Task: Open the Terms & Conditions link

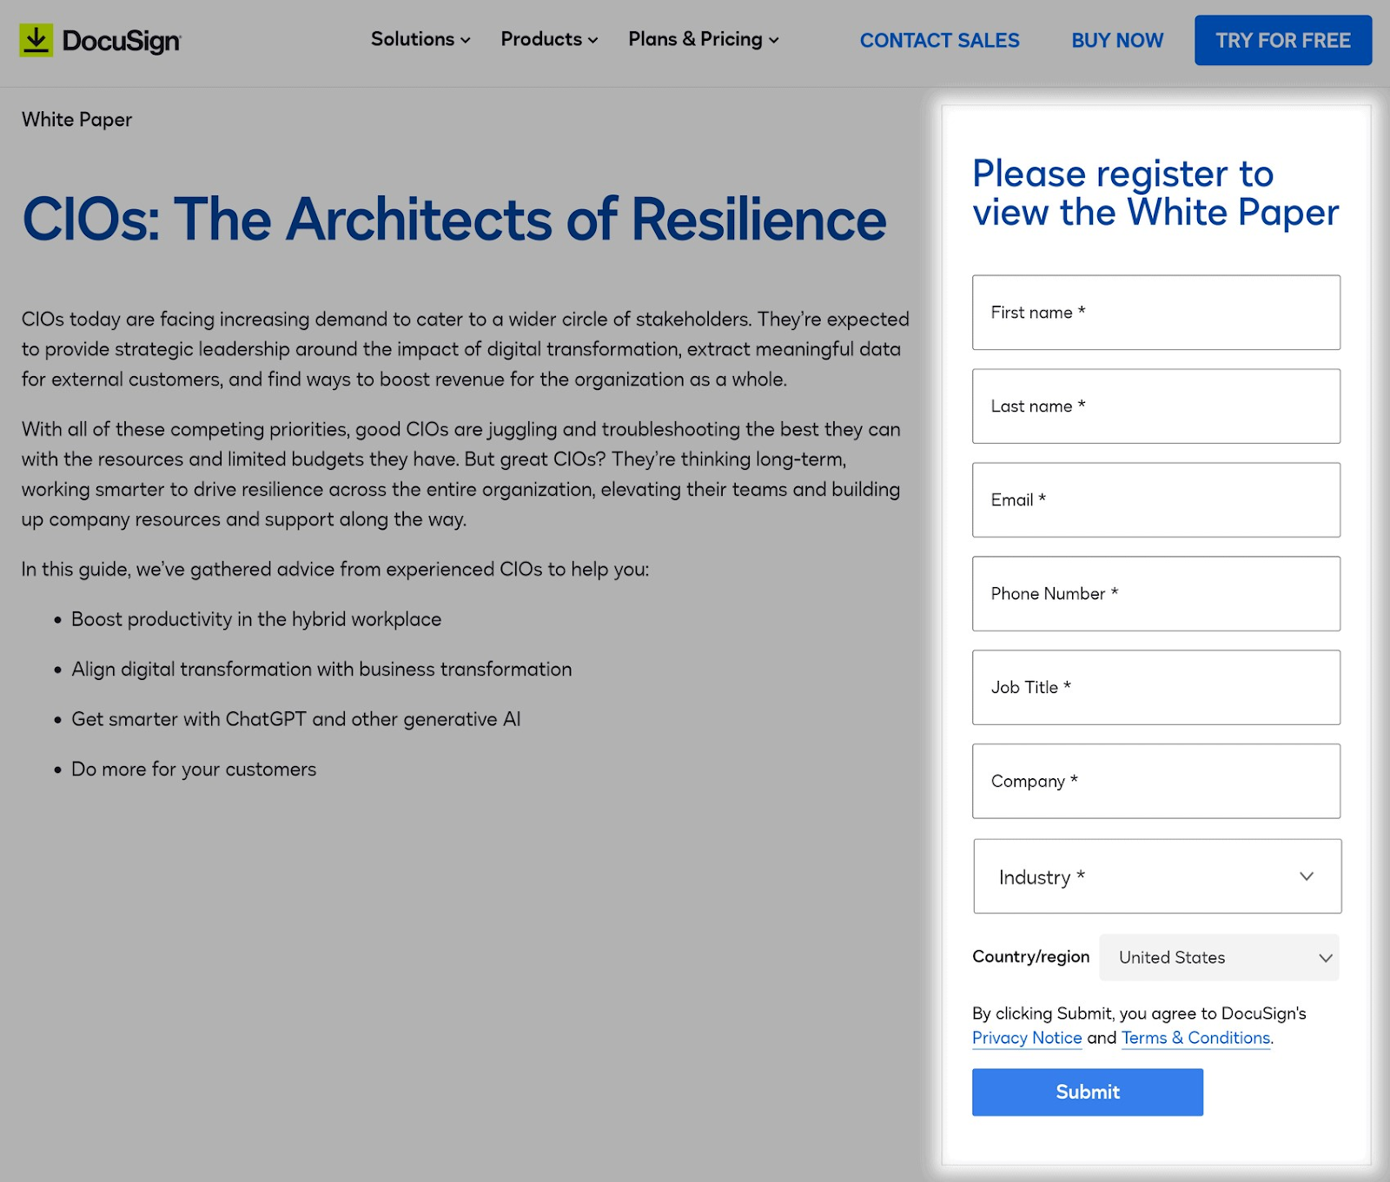Action: 1195,1038
